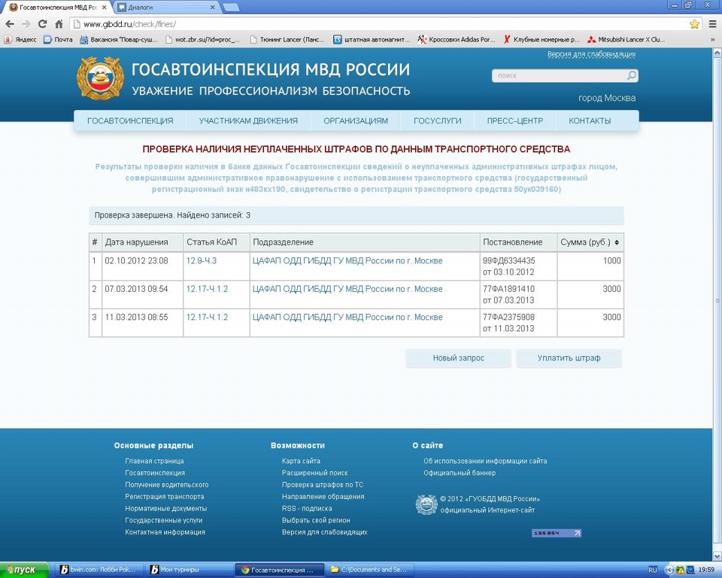Open footer link Официальный баннер
Image resolution: width=722 pixels, height=578 pixels.
(x=460, y=473)
